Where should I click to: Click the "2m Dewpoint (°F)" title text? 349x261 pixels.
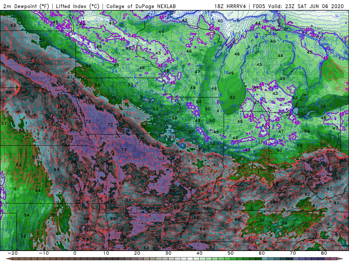(x=26, y=6)
